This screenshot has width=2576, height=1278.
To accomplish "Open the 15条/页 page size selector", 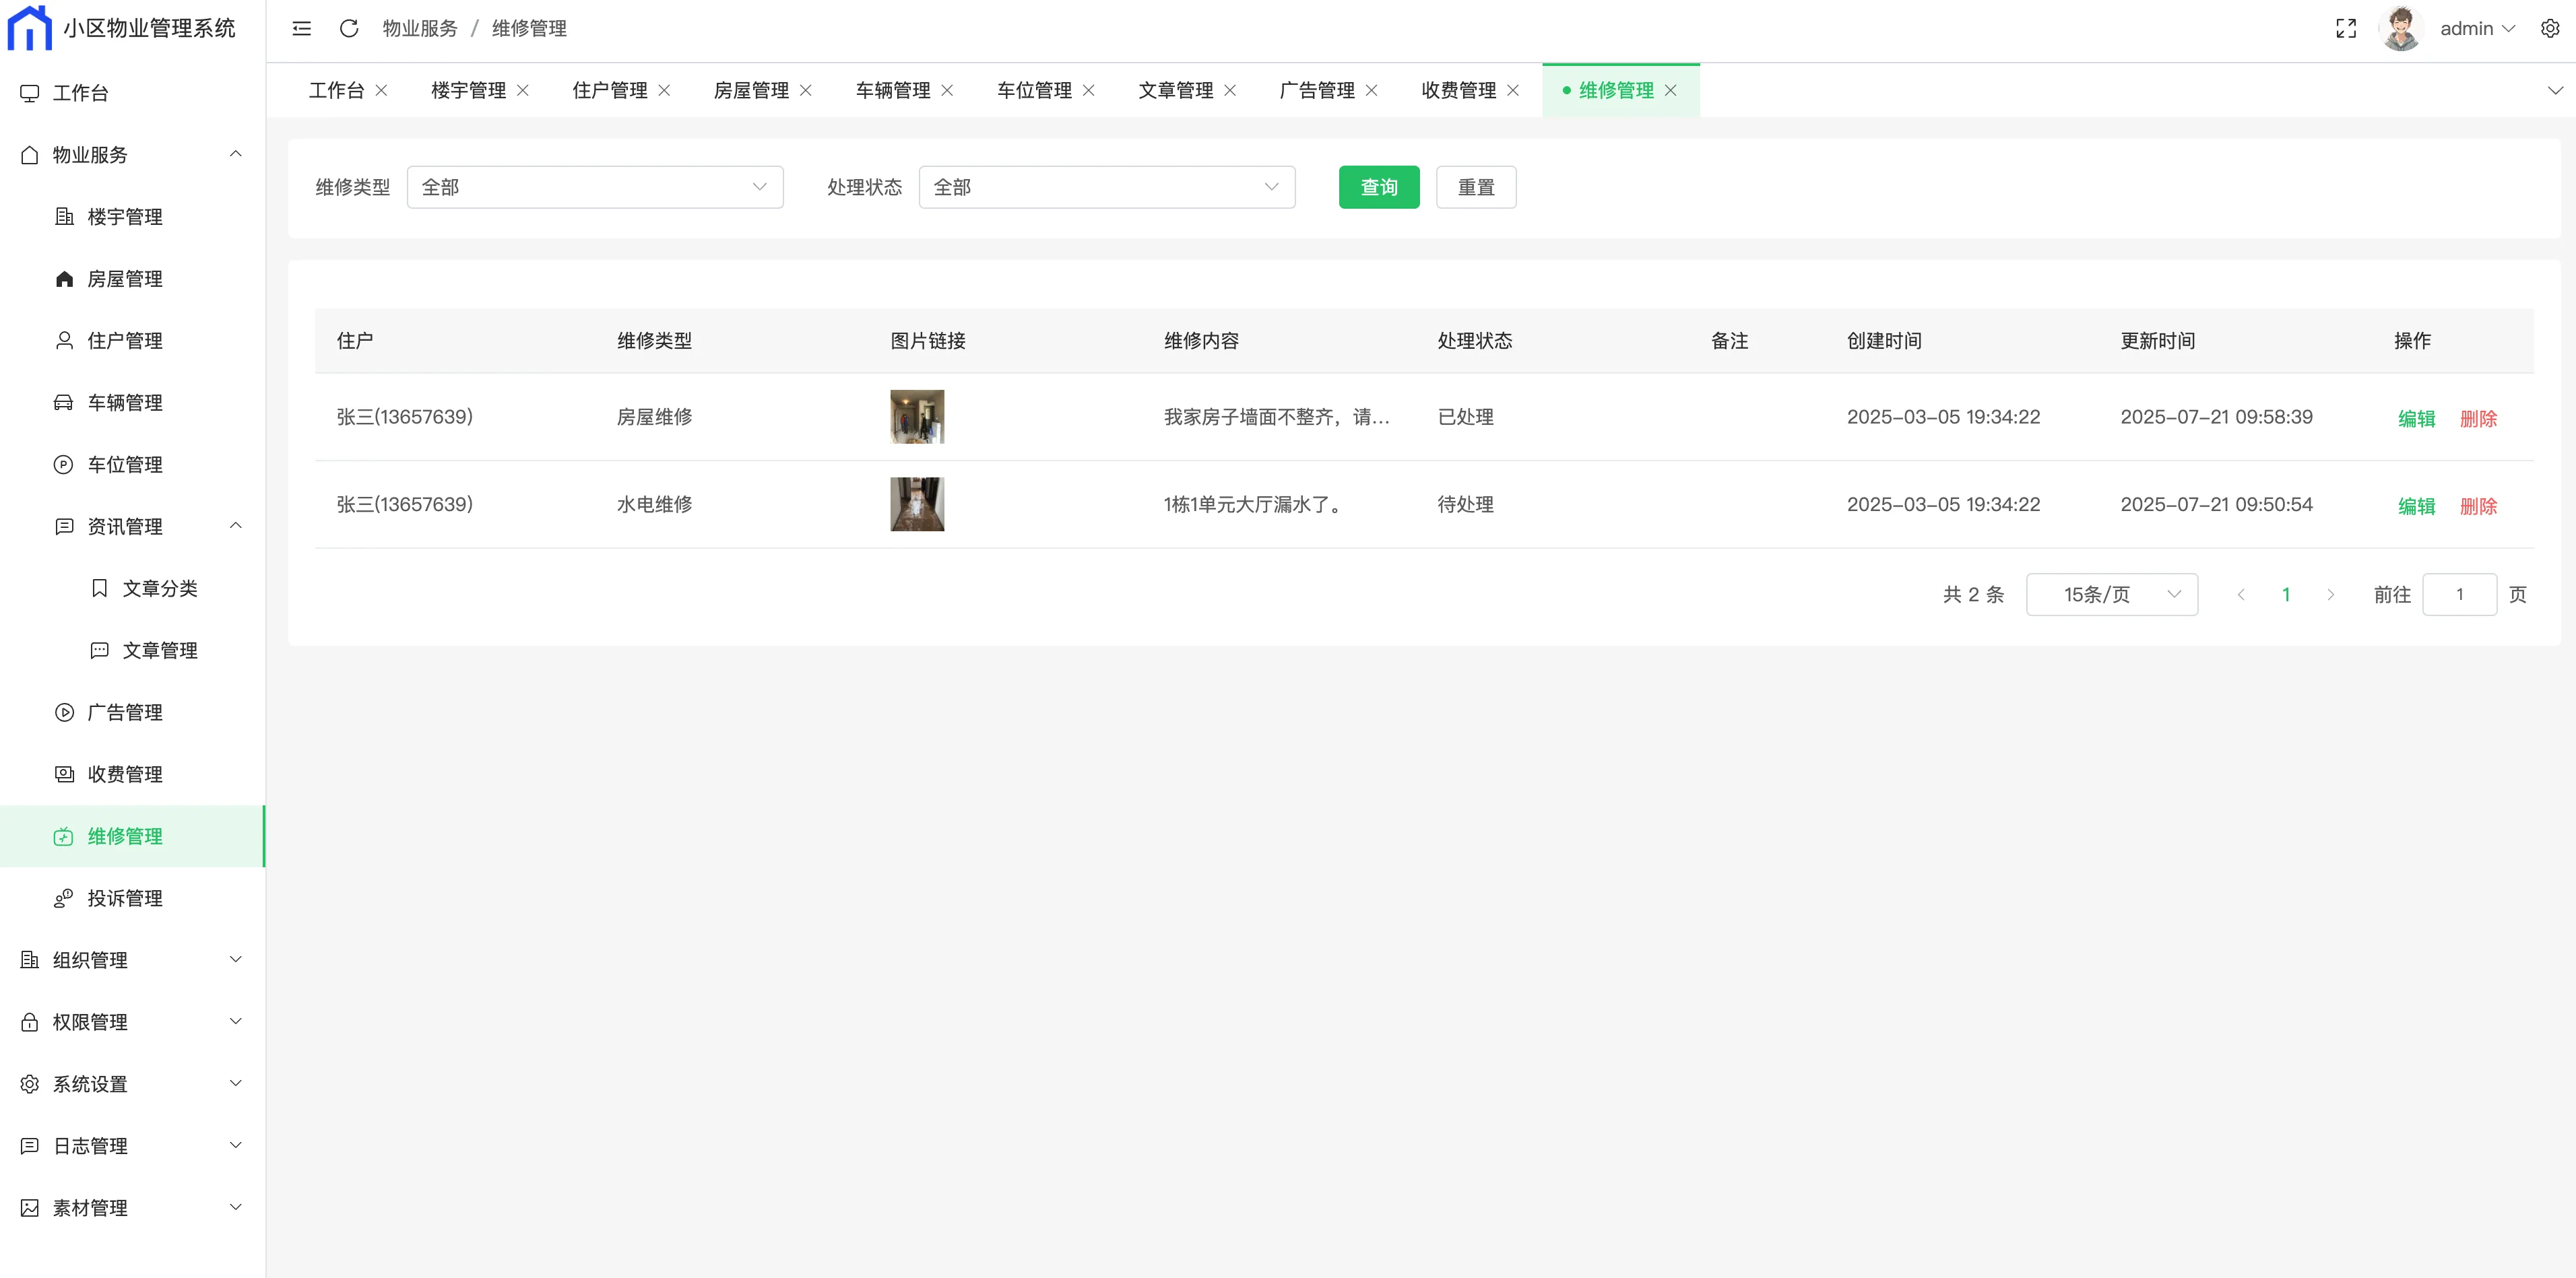I will click(x=2111, y=595).
